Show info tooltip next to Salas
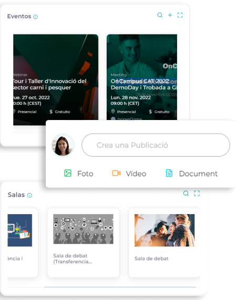The height and width of the screenshot is (300, 236). [29, 195]
